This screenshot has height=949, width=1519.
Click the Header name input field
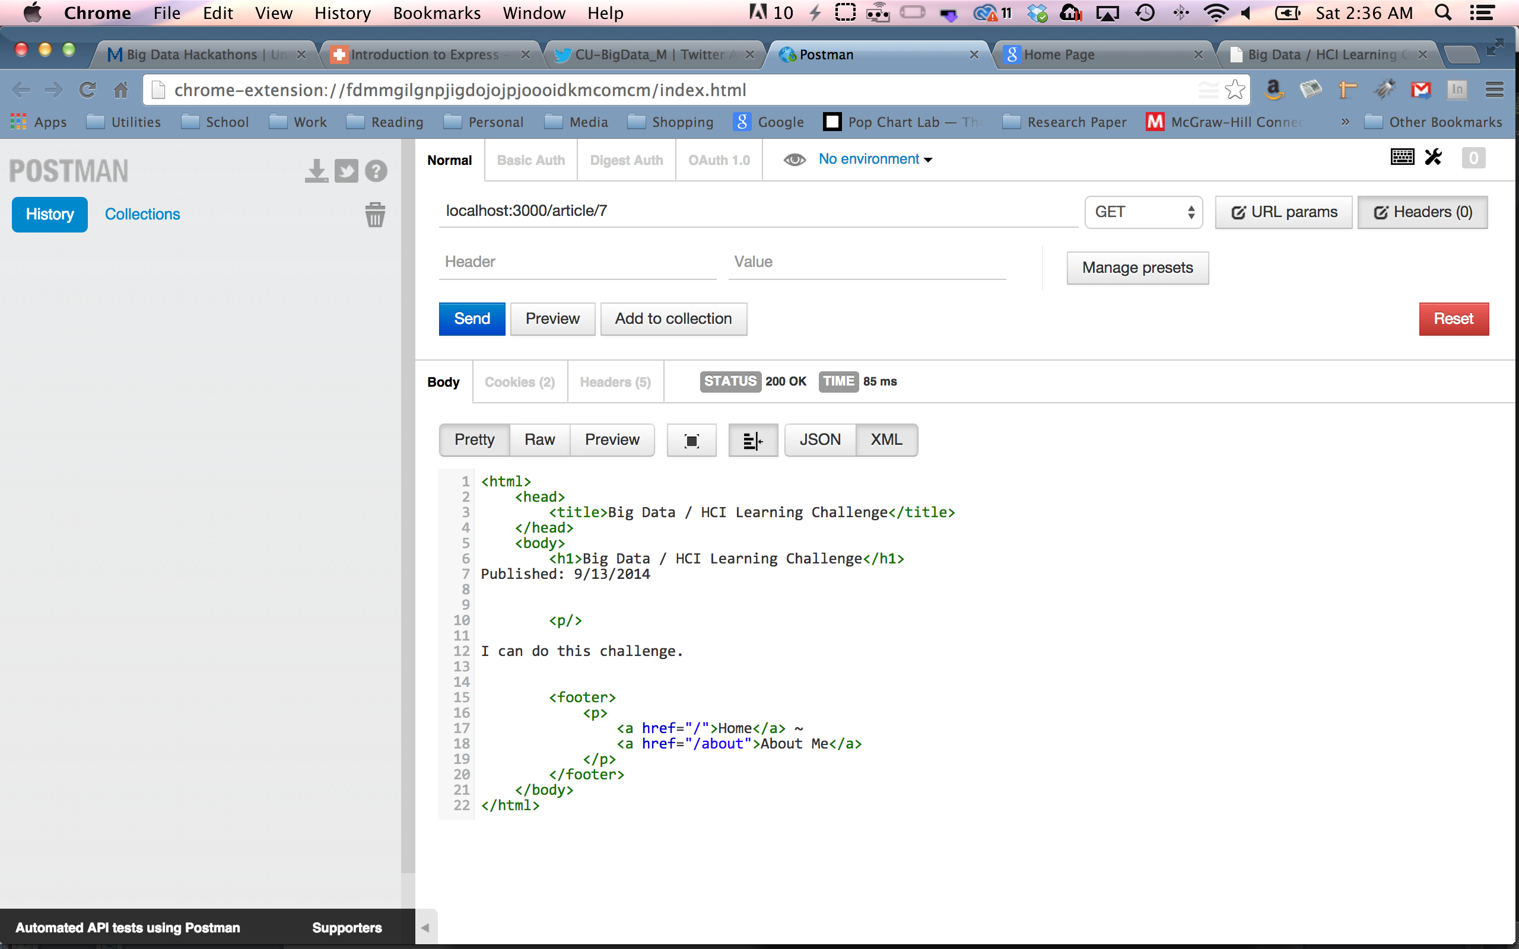577,262
